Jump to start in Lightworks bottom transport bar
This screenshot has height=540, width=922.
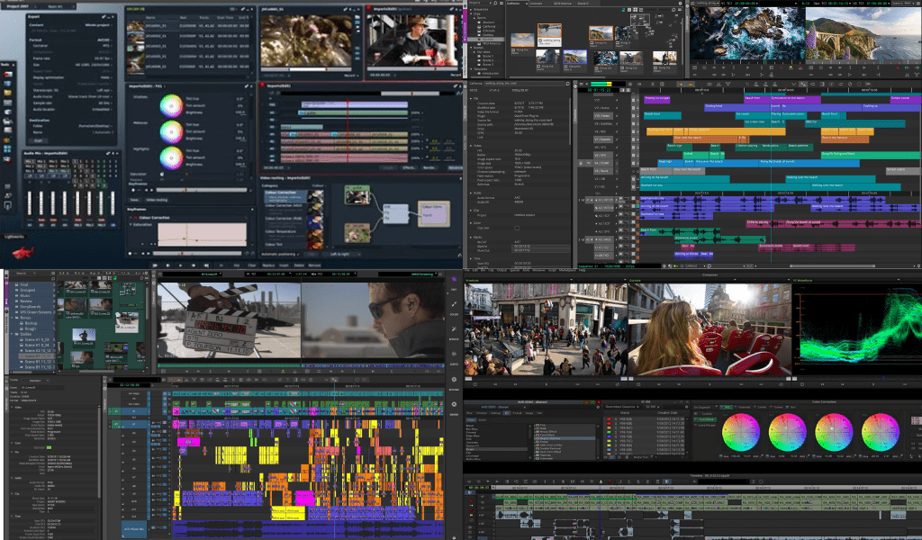pyautogui.click(x=155, y=265)
